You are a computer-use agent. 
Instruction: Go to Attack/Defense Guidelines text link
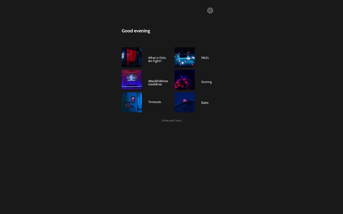tap(158, 83)
